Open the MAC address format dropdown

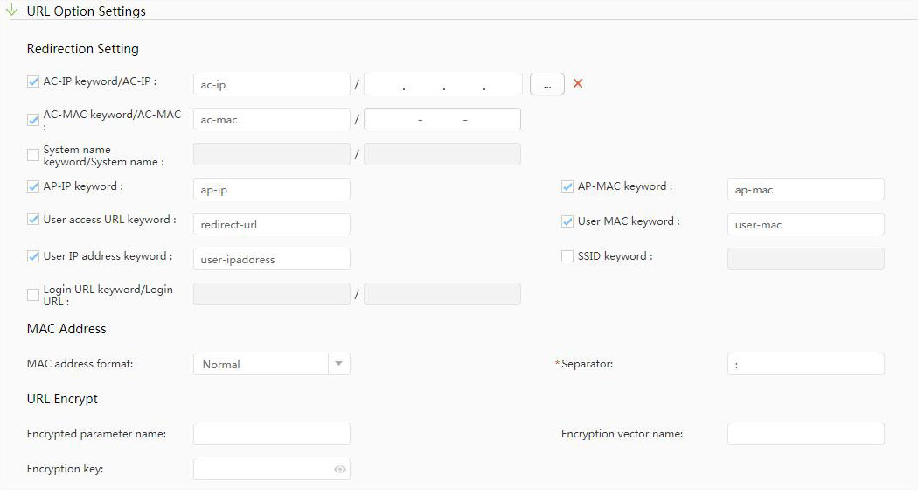261,364
